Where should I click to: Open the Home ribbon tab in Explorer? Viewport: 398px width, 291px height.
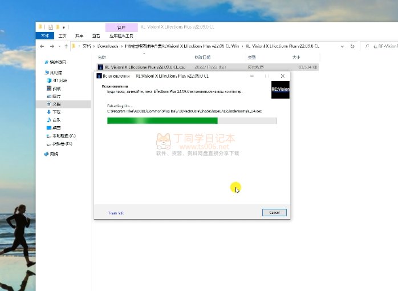pyautogui.click(x=62, y=36)
